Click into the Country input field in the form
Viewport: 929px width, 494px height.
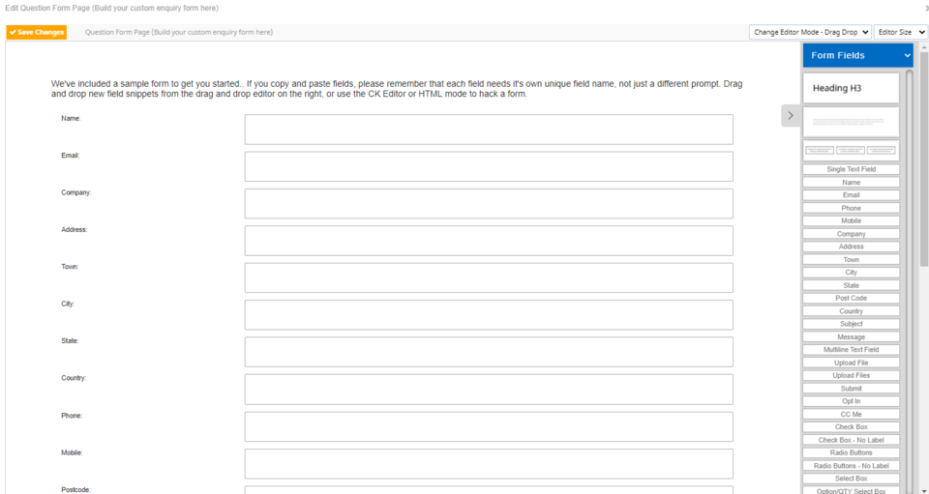(489, 390)
